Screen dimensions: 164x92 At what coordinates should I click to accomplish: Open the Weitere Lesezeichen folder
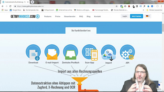tap(154, 10)
